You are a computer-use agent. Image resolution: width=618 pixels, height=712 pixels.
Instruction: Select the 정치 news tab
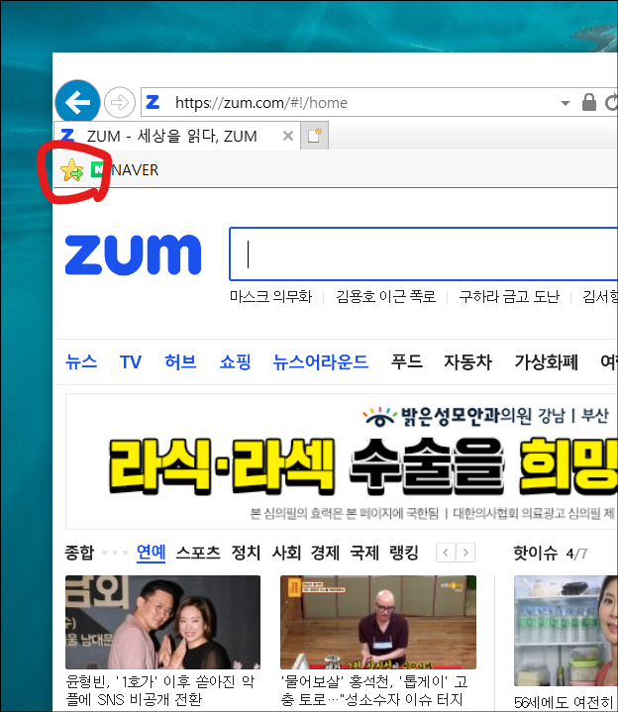tap(246, 553)
